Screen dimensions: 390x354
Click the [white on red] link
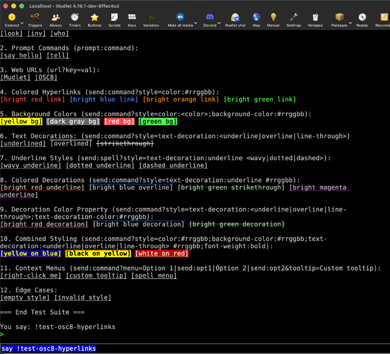162,254
